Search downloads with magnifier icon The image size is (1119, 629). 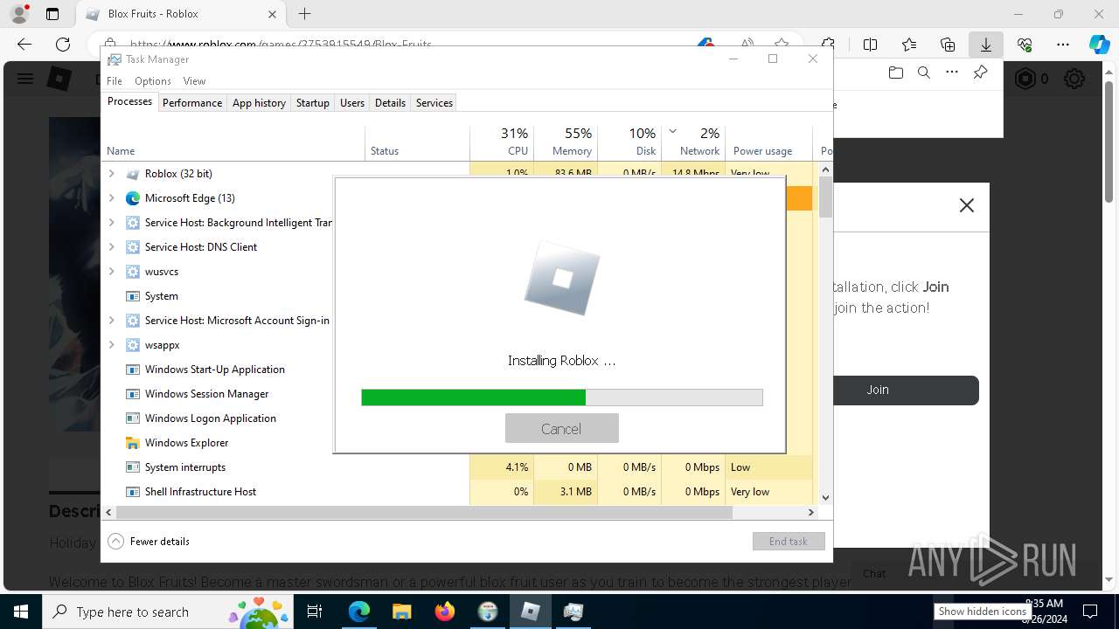[923, 73]
